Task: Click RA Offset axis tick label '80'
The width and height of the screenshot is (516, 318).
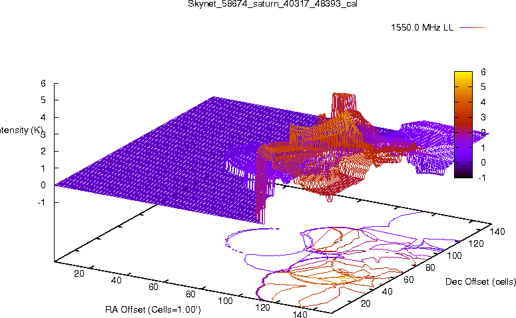Action: (191, 294)
